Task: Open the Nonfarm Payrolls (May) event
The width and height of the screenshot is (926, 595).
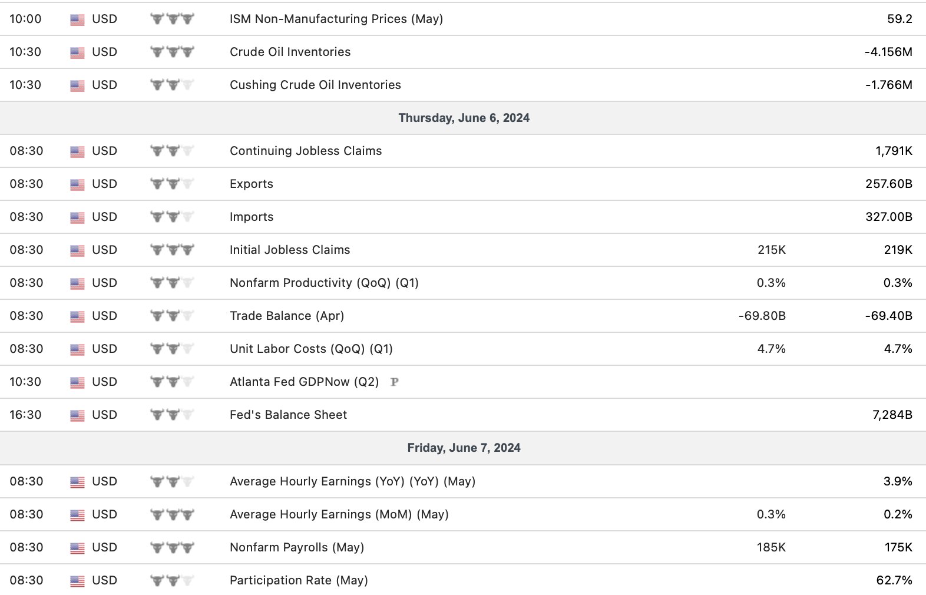Action: pyautogui.click(x=297, y=547)
